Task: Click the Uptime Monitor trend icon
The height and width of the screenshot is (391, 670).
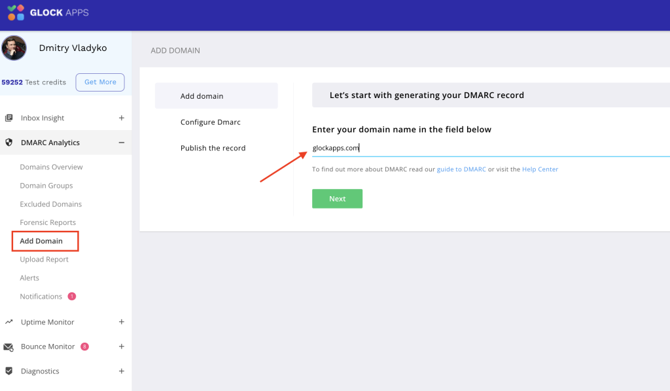Action: click(9, 322)
